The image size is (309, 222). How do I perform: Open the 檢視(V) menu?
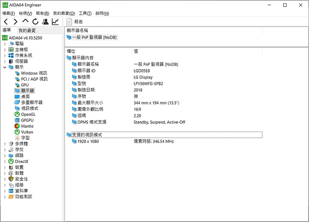25,13
